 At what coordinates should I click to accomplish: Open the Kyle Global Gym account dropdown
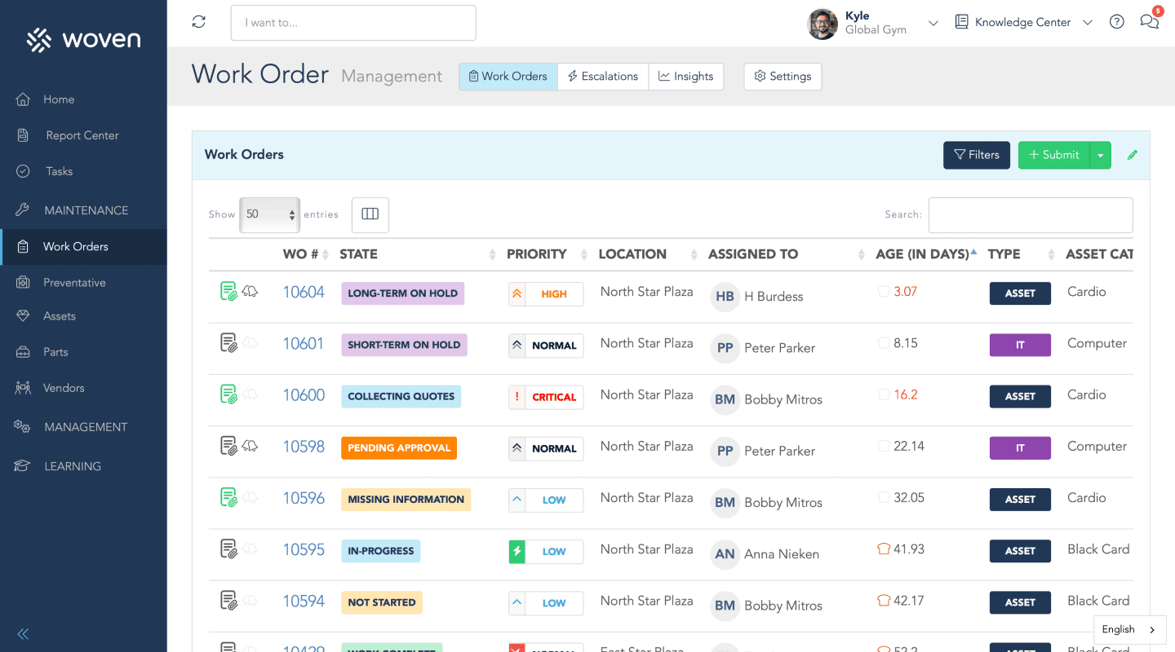[x=933, y=24]
